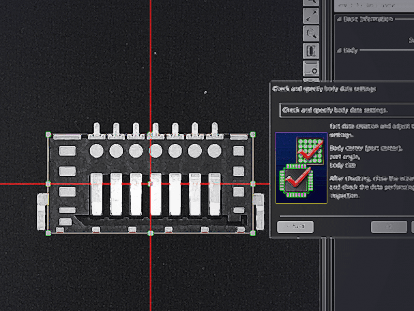
Task: Collapse the Base Information section
Action: tap(339, 19)
